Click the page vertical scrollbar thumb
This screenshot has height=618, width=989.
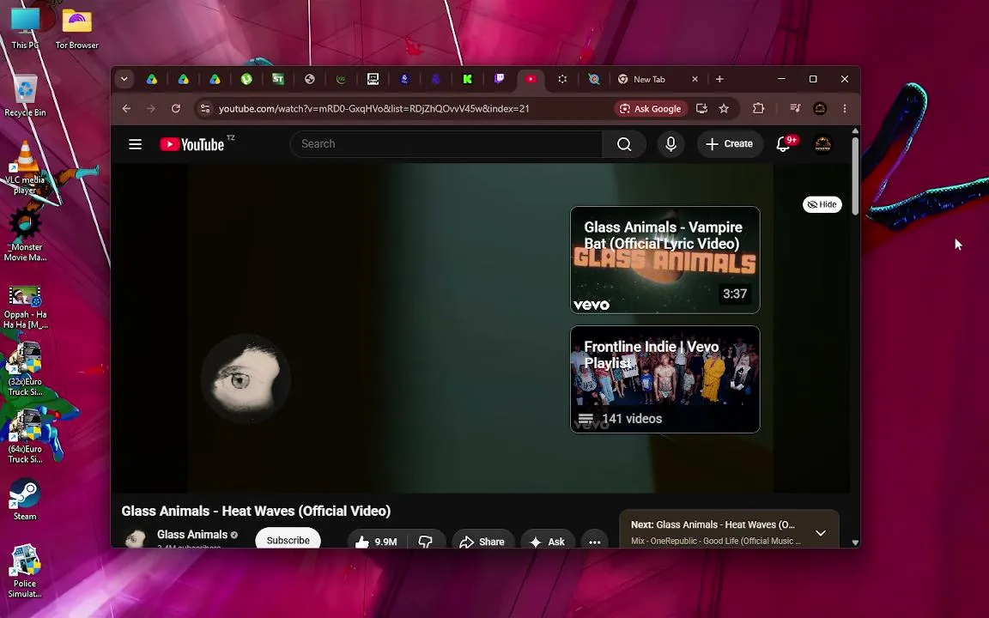855,175
